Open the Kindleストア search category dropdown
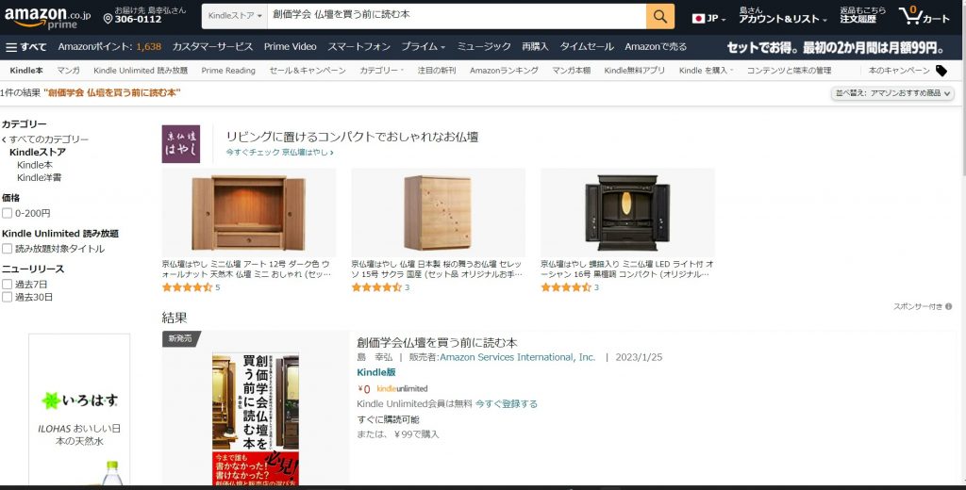 (235, 16)
